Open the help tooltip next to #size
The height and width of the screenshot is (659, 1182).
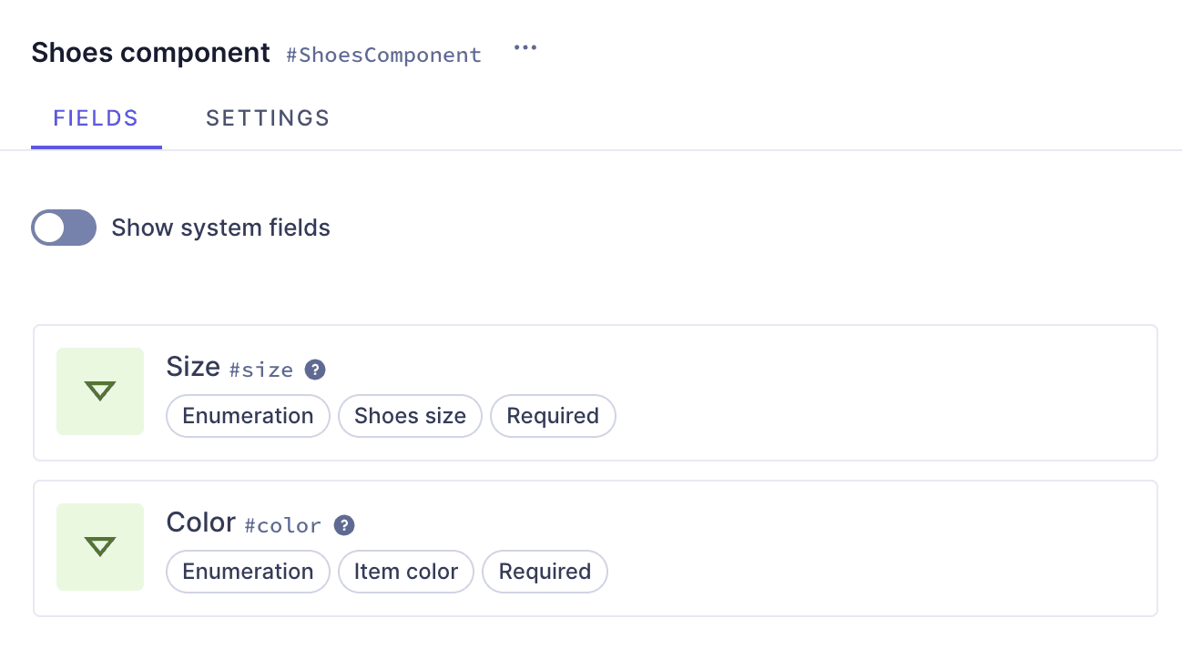point(314,370)
